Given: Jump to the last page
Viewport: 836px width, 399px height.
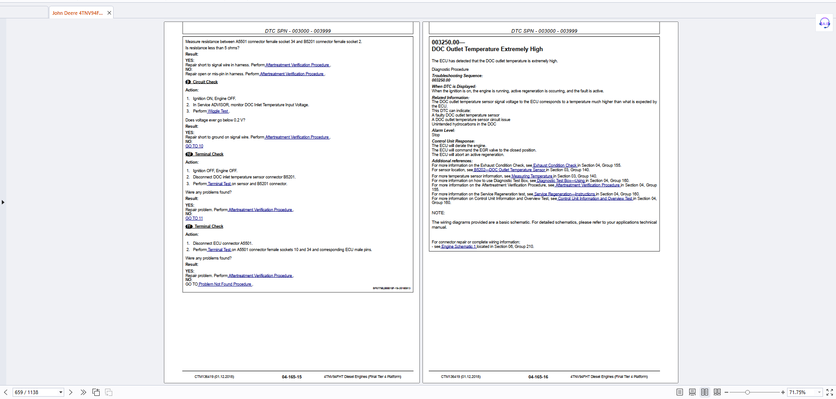Looking at the screenshot, I should click(x=83, y=392).
